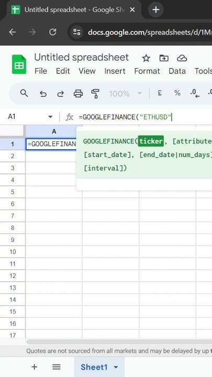Format as currency with the £ button

click(x=159, y=93)
